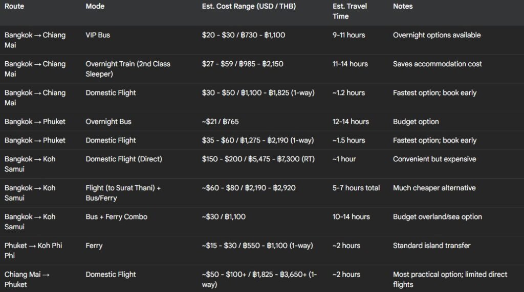Select the ~$21 / ฿765 cost cell
This screenshot has height=292, width=524.
click(x=220, y=121)
